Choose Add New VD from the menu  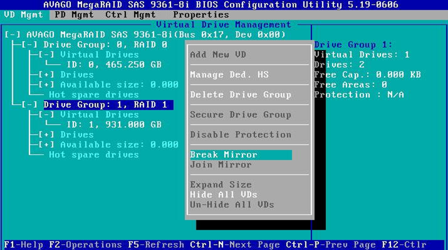(218, 55)
